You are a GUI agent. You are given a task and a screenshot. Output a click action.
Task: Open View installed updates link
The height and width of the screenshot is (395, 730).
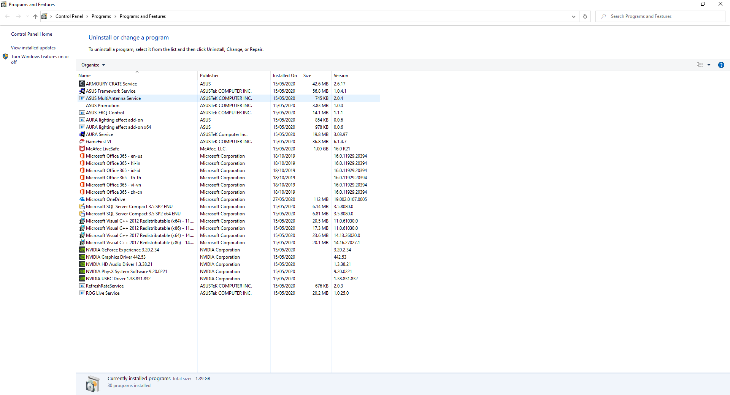coord(33,48)
